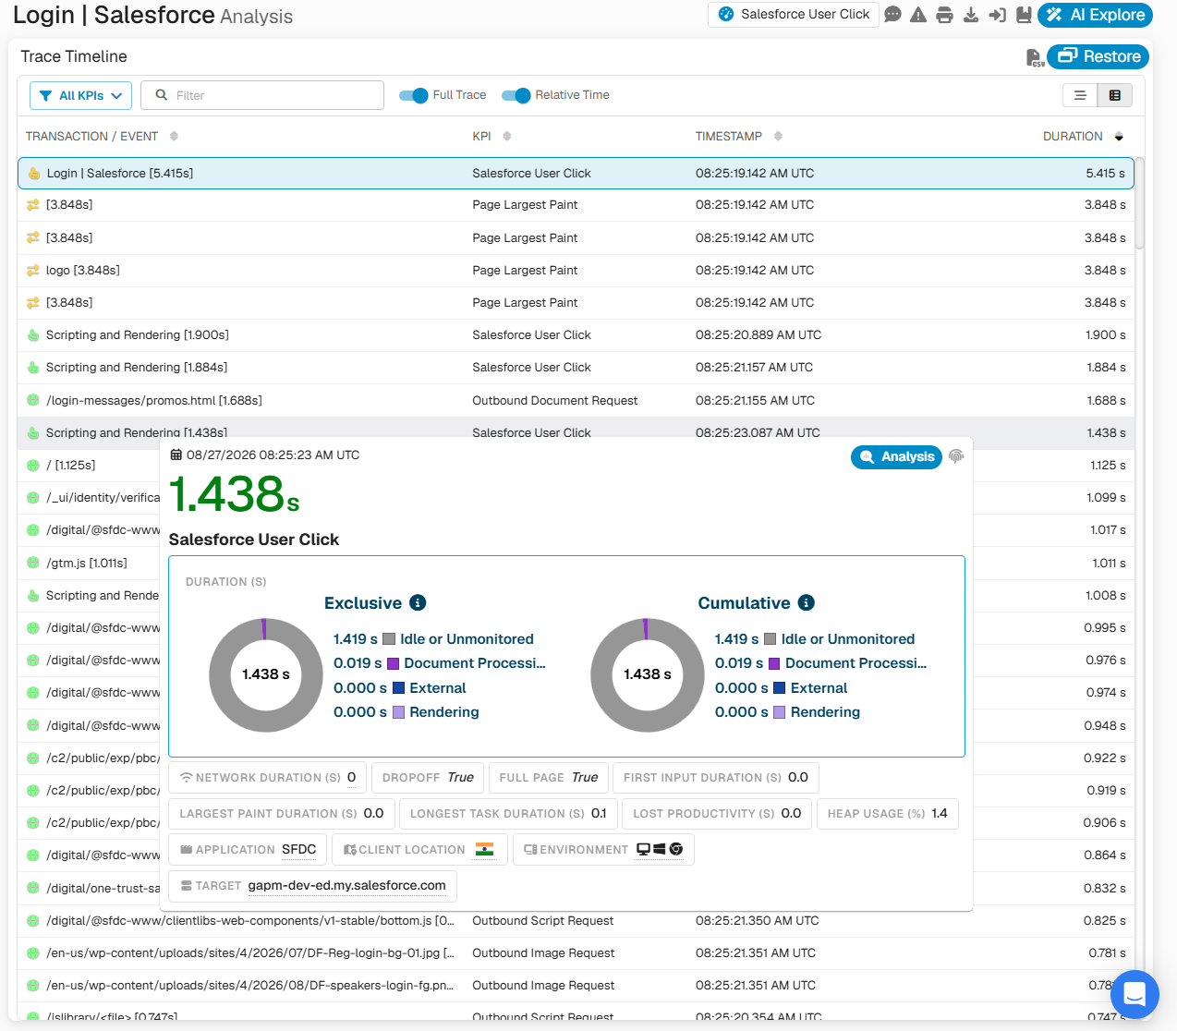Click the search magnifier in the Filter box
Viewport: 1177px width, 1031px height.
tap(162, 95)
